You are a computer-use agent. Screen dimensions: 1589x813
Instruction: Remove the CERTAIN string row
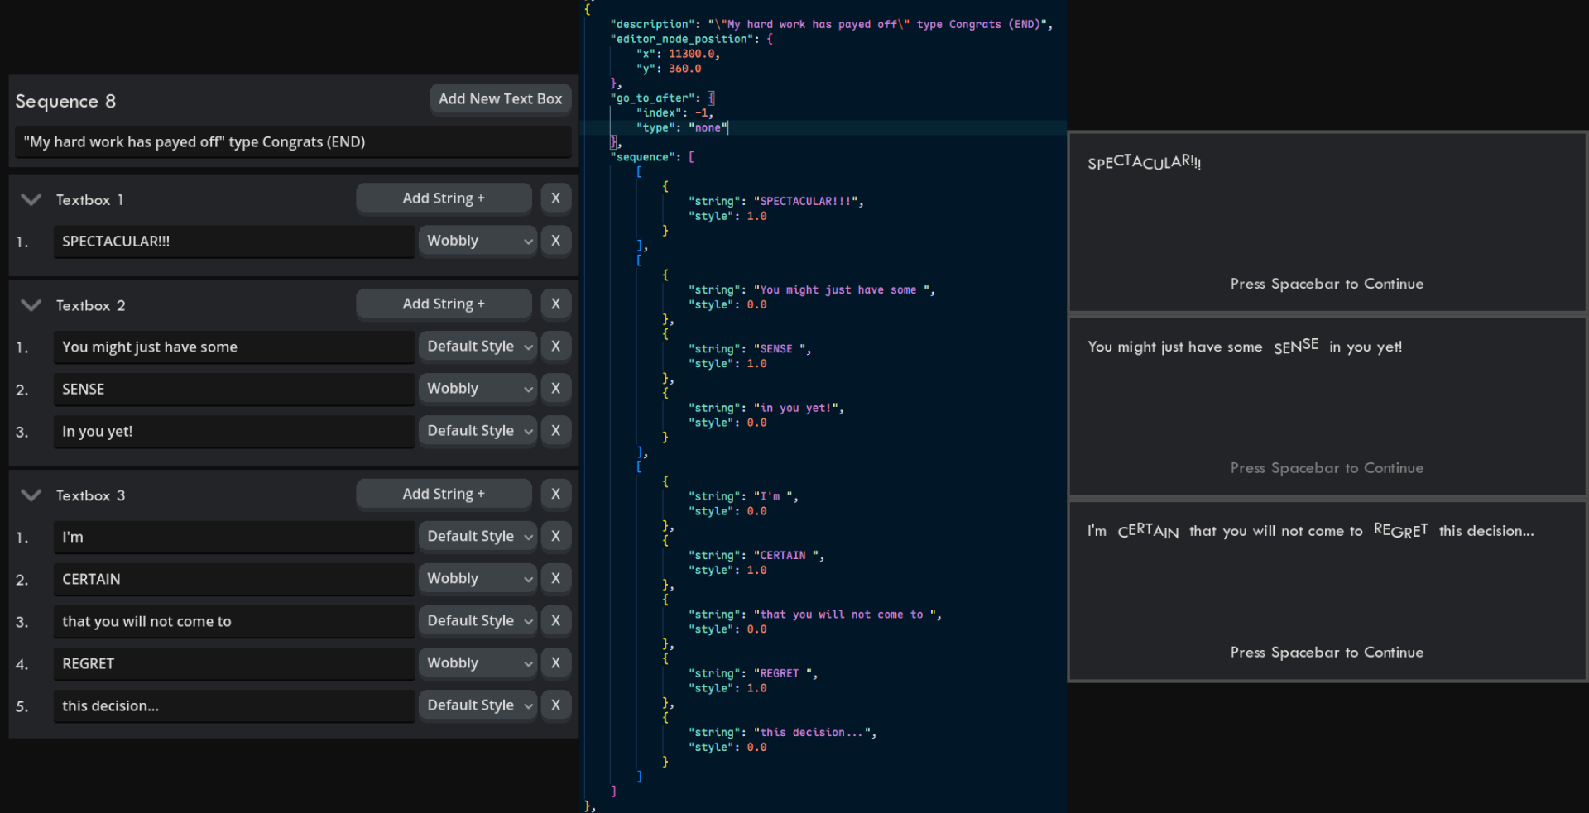pyautogui.click(x=555, y=579)
